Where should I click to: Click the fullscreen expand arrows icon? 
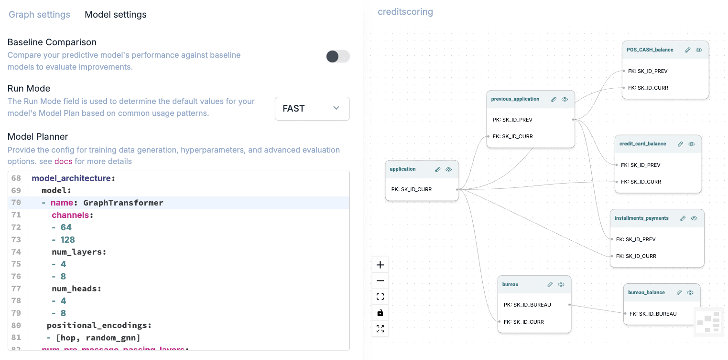(x=380, y=329)
